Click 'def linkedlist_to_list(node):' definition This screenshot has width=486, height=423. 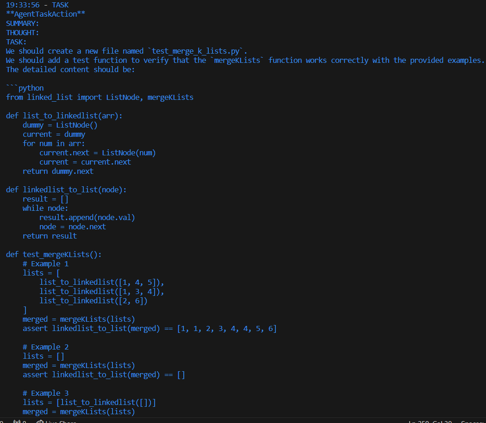click(66, 190)
